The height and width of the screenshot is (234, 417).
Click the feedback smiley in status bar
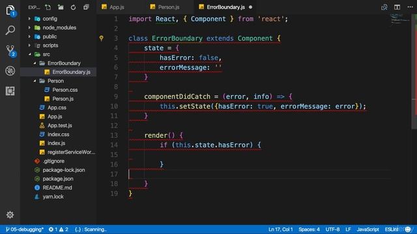[408, 229]
